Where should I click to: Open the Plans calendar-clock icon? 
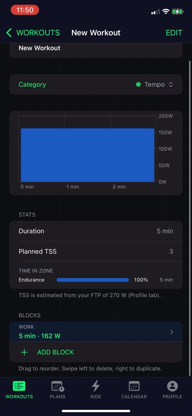[x=58, y=386]
